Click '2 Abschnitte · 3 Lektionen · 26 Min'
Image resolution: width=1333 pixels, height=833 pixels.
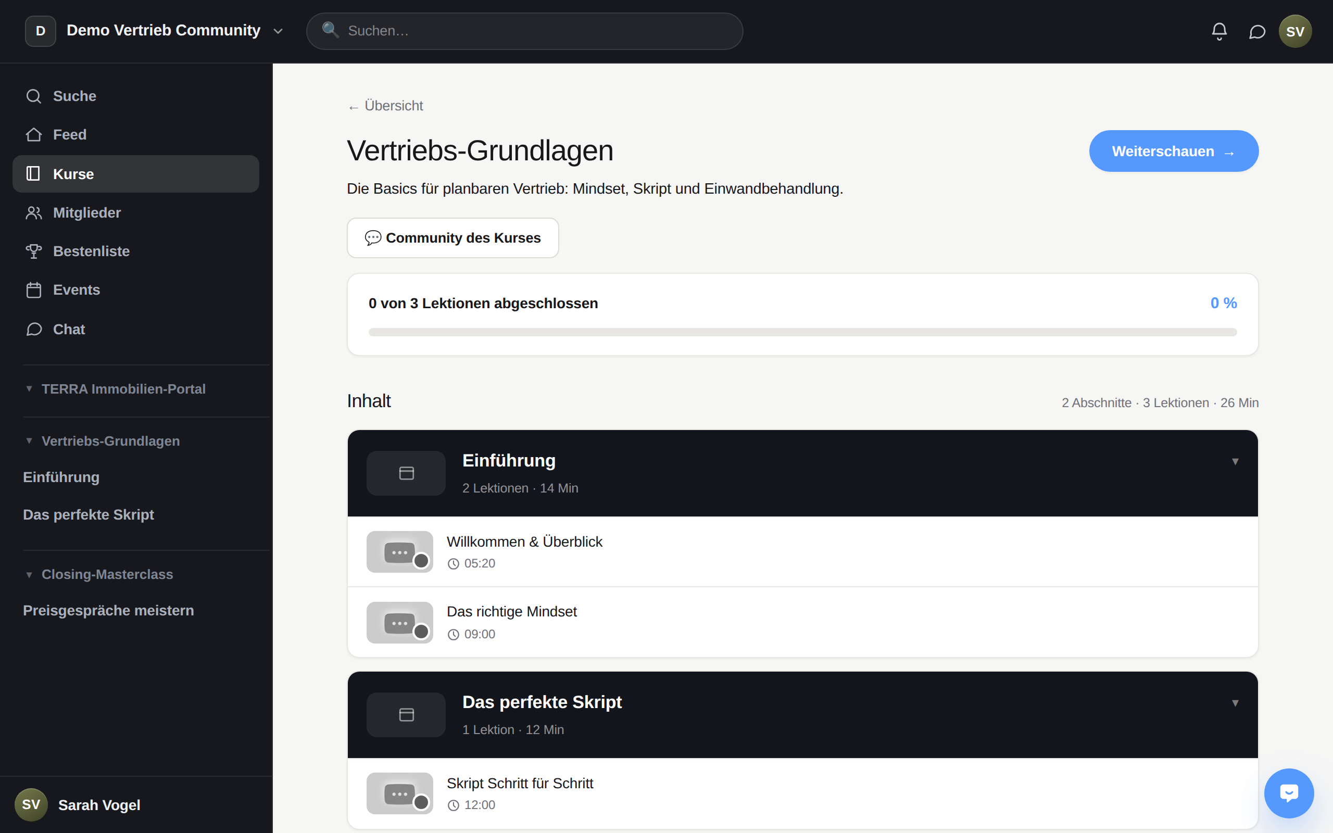pos(1160,403)
